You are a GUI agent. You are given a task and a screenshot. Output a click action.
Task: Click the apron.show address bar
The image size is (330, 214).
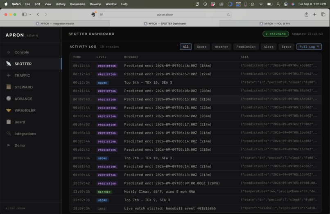coord(165,15)
